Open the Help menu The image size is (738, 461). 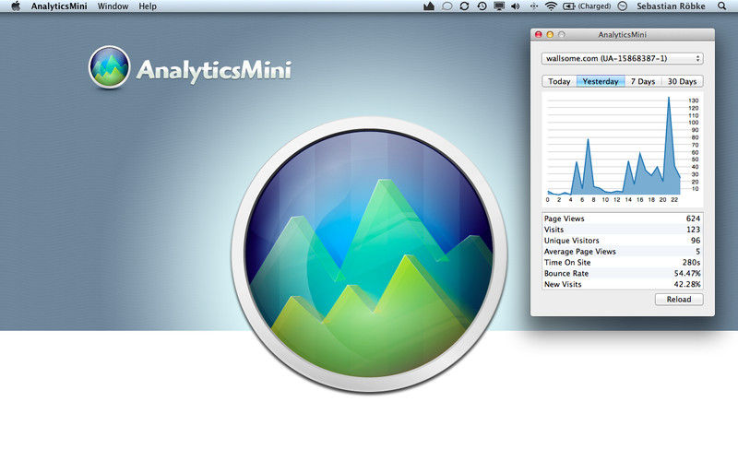[148, 6]
